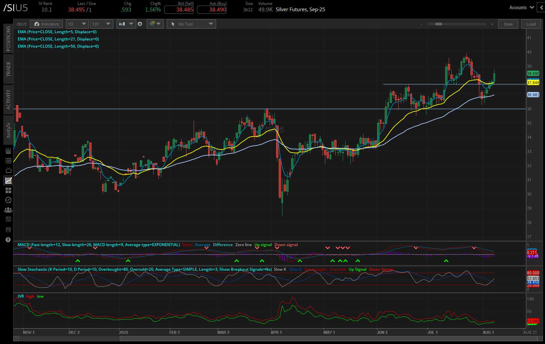Click the Load button
This screenshot has width=545, height=344.
click(531, 24)
